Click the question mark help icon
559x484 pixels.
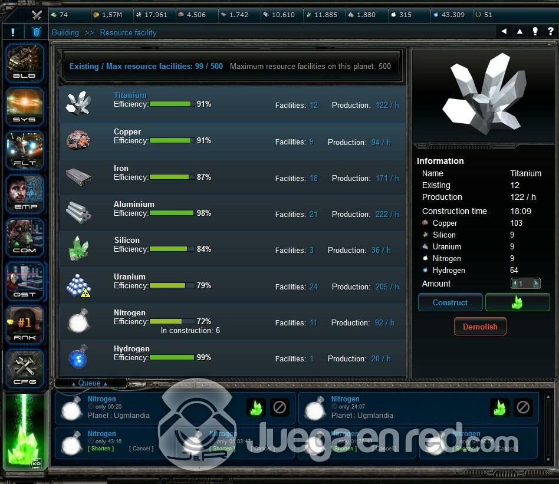click(x=550, y=32)
